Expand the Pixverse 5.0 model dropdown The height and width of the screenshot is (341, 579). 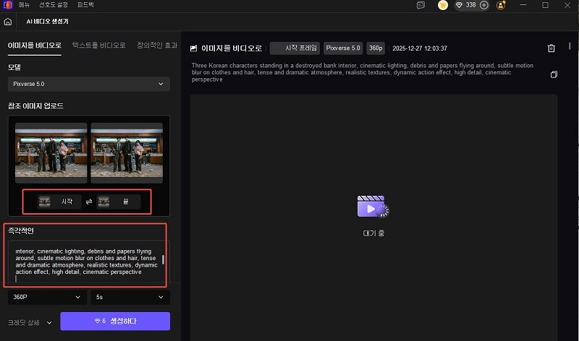point(89,84)
